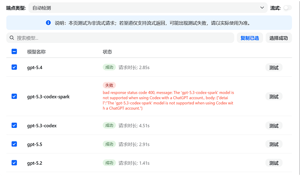Click 测试 button for gpt-5.4

[274, 68]
